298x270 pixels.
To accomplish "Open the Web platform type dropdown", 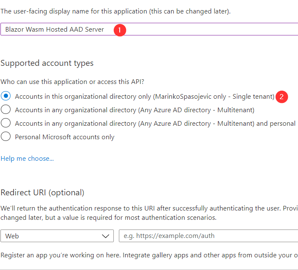I will click(x=57, y=236).
